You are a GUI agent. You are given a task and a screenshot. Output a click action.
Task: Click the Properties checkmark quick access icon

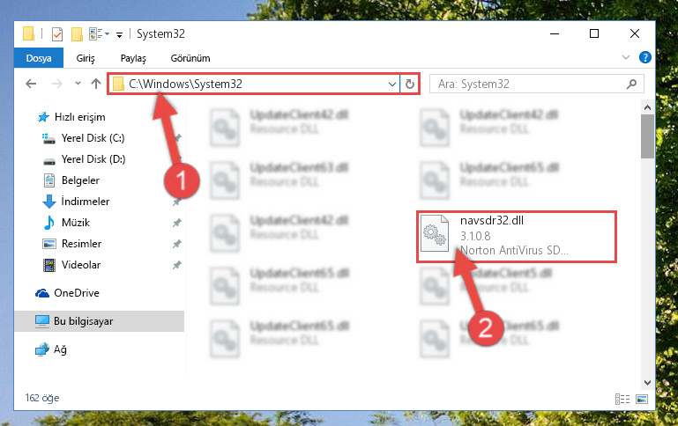point(56,33)
